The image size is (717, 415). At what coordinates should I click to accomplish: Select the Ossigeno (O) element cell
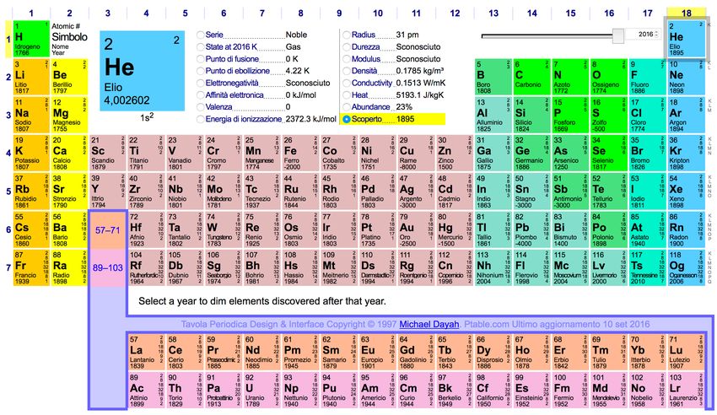609,77
